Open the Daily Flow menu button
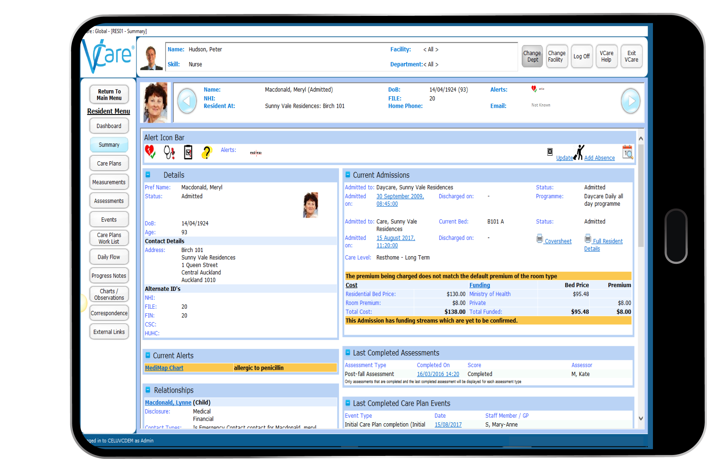The image size is (707, 459). [x=109, y=257]
